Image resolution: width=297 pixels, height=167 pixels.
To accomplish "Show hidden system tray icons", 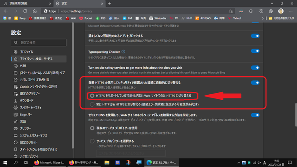I will pyautogui.click(x=239, y=163).
